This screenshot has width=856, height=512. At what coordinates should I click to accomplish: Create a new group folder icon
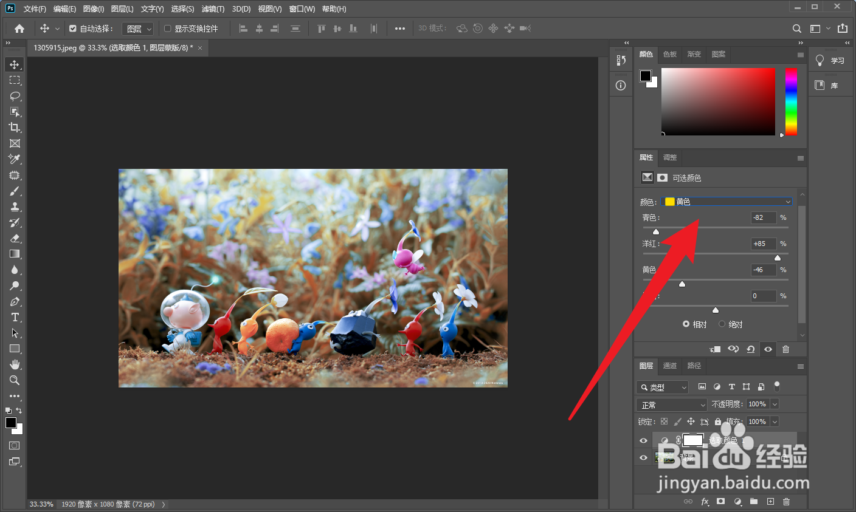click(x=753, y=502)
